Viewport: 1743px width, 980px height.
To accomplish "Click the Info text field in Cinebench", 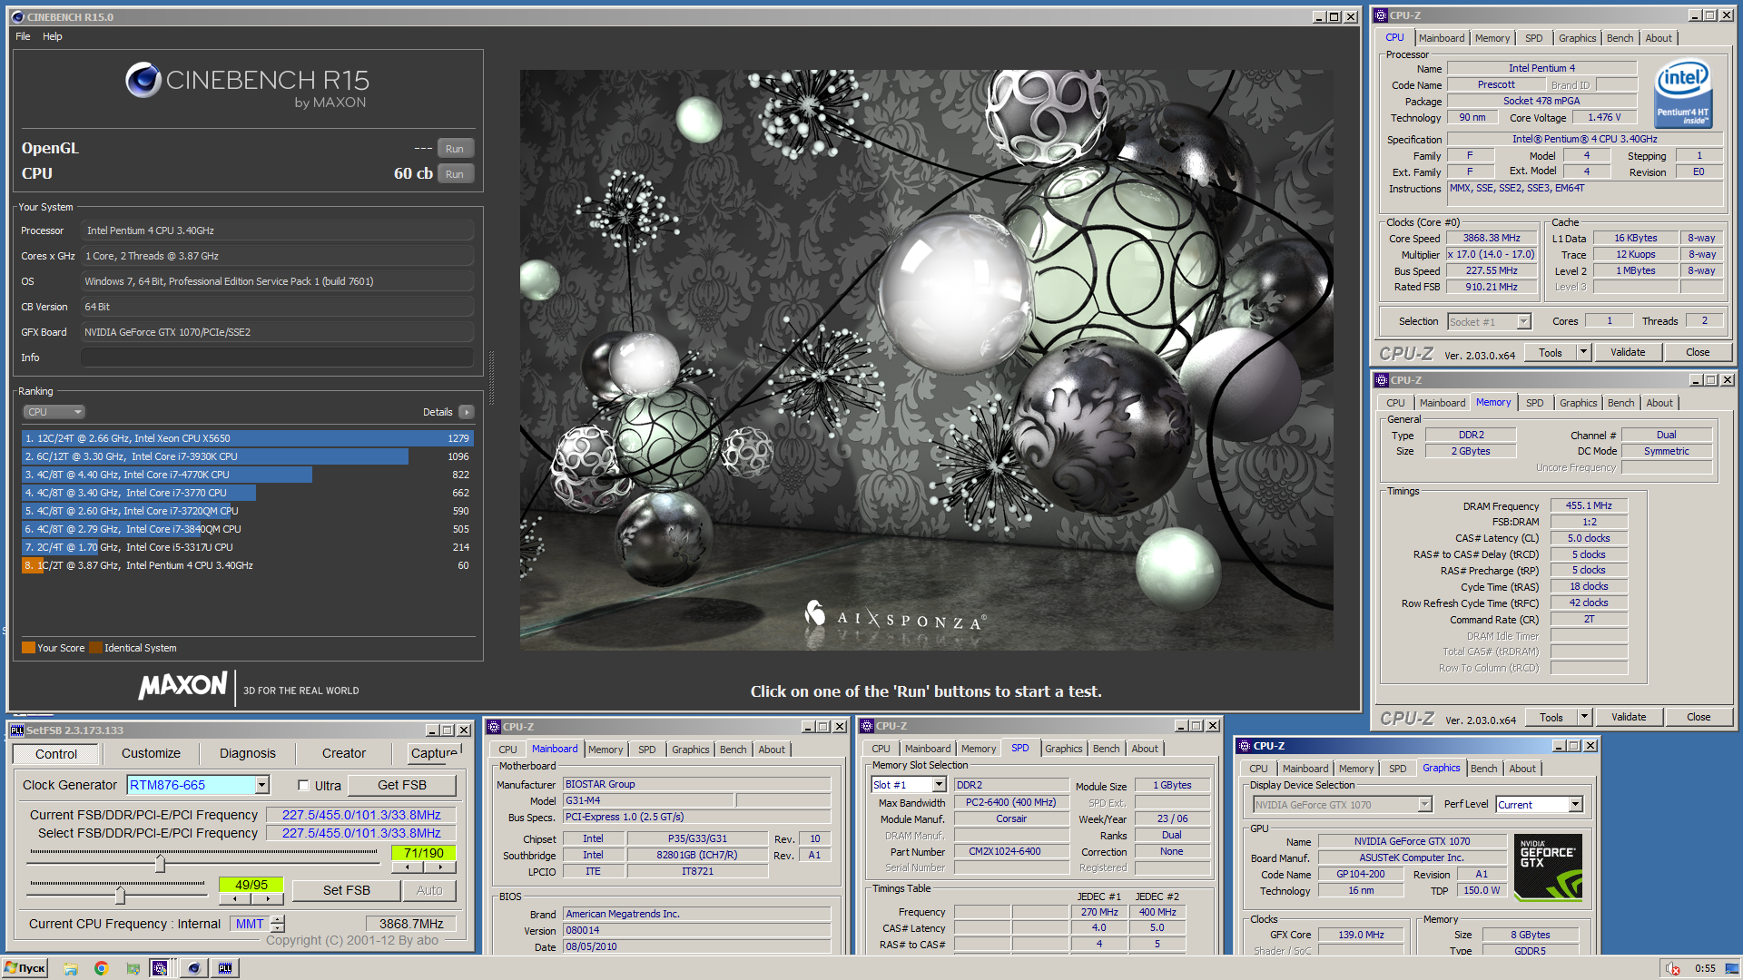I will tap(277, 358).
